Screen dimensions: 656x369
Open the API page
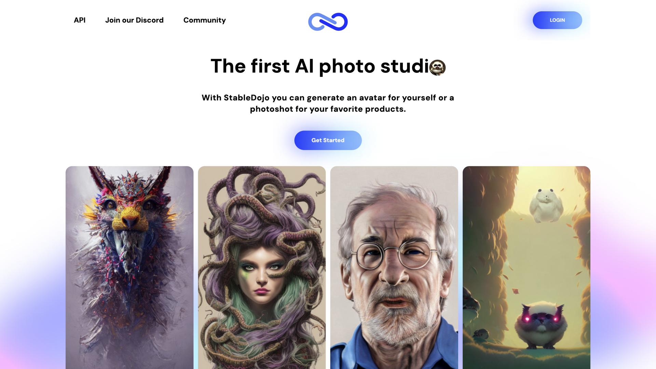point(80,20)
